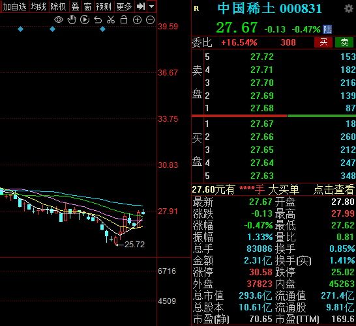Click the 内盘 value 45263
Image resolution: width=356 pixels, height=326 pixels.
[342, 284]
